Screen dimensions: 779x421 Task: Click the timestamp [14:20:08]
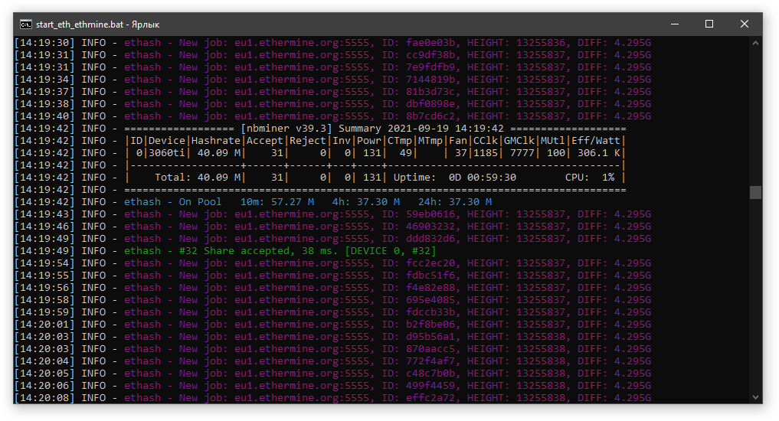44,398
